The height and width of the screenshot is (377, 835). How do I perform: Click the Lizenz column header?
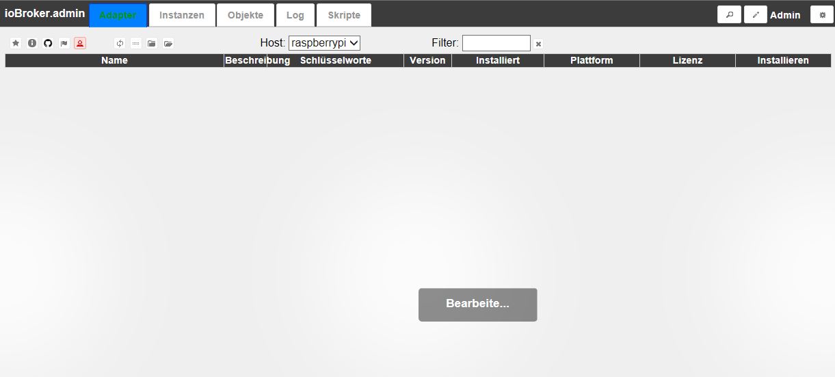[687, 60]
